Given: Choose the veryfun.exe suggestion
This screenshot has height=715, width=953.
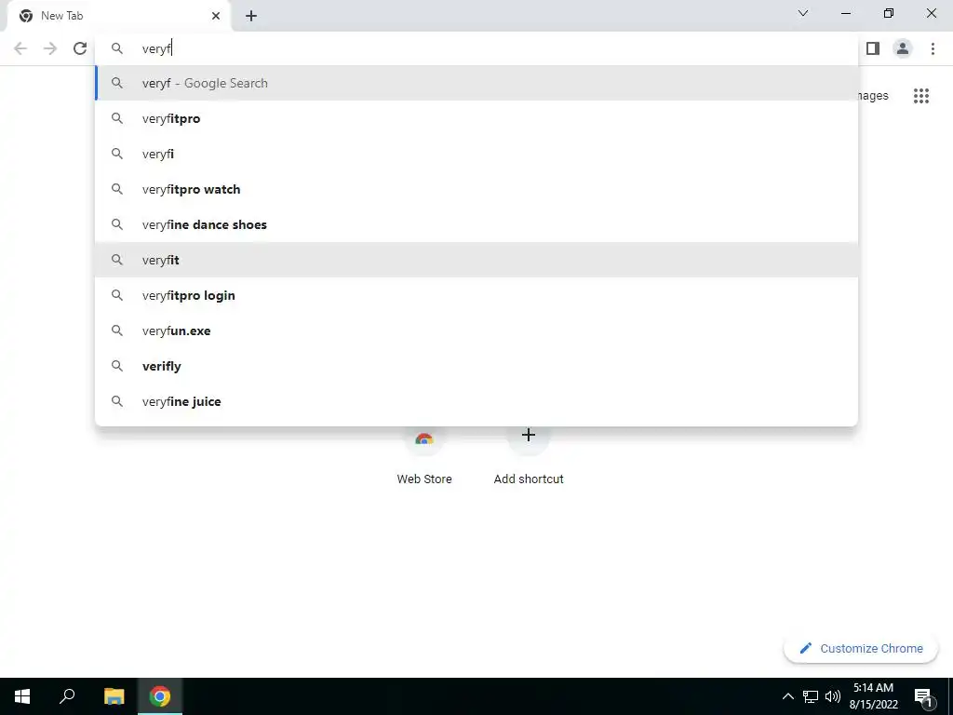Looking at the screenshot, I should point(476,331).
